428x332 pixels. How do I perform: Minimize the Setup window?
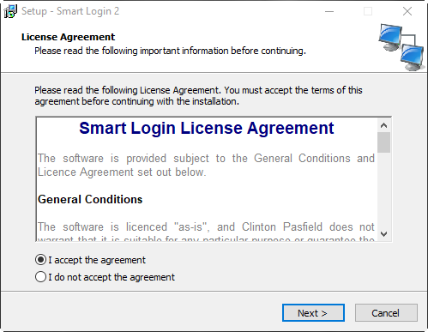(329, 11)
